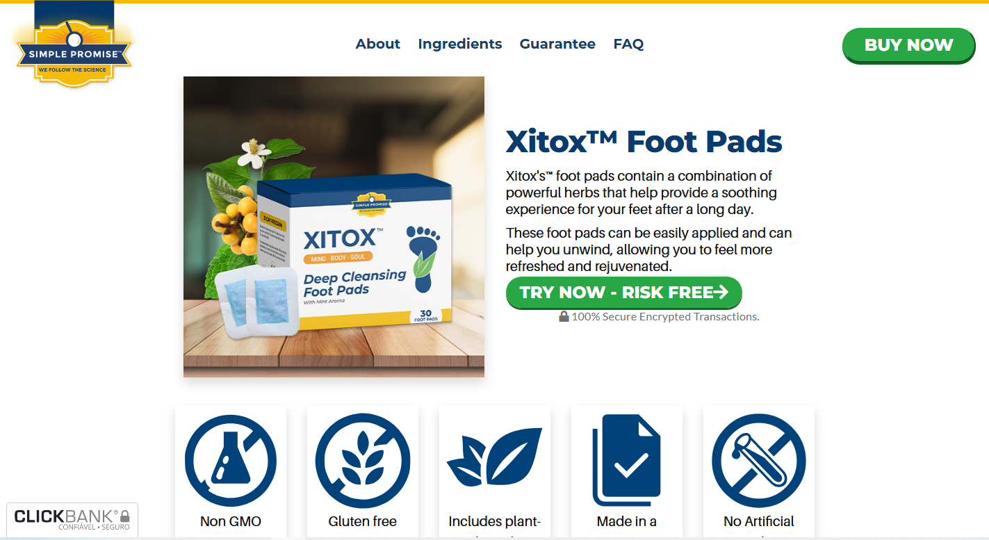This screenshot has width=989, height=540.
Task: Click the padlock icon beside Secure Encrypted Transactions
Action: (x=564, y=316)
